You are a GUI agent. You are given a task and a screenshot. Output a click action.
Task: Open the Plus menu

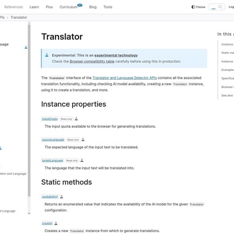(x=49, y=7)
